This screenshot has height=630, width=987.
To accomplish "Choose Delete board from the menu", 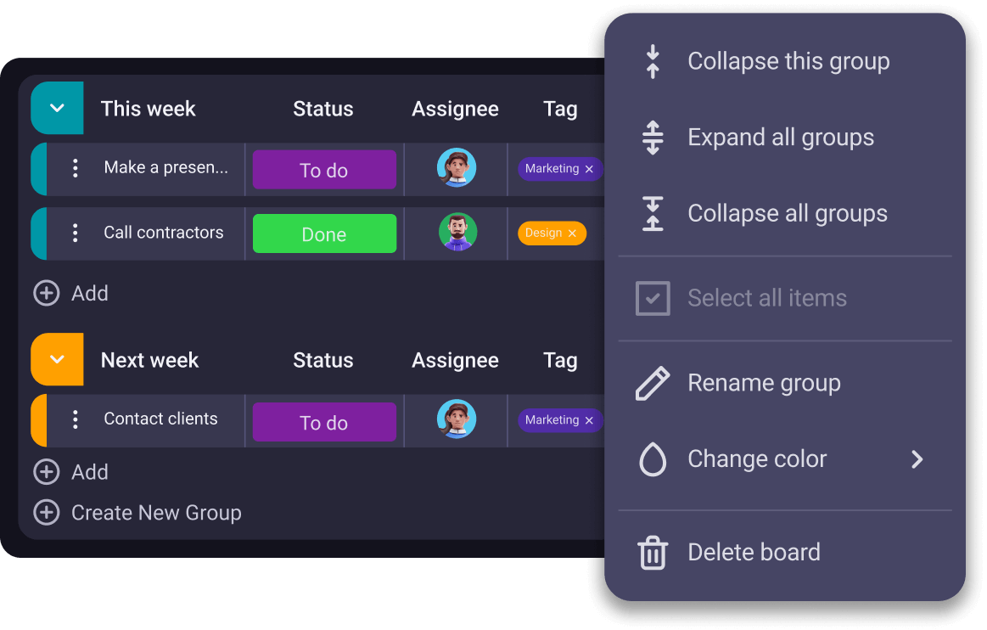I will point(754,551).
